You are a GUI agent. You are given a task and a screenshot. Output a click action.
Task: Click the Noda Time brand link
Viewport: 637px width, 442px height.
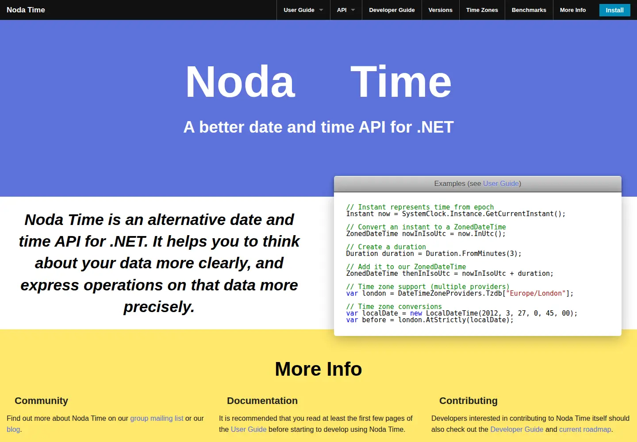(26, 10)
